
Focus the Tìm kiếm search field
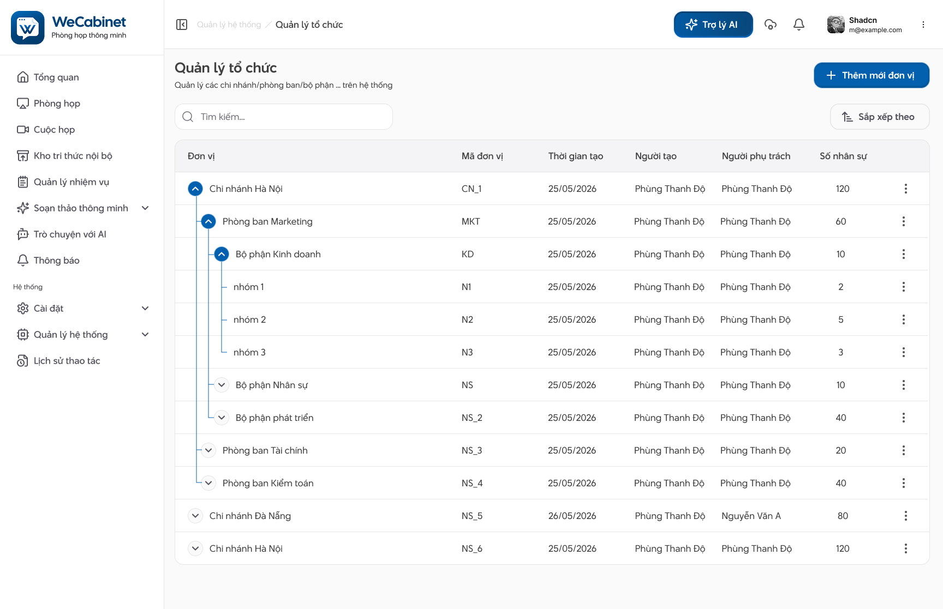point(284,117)
